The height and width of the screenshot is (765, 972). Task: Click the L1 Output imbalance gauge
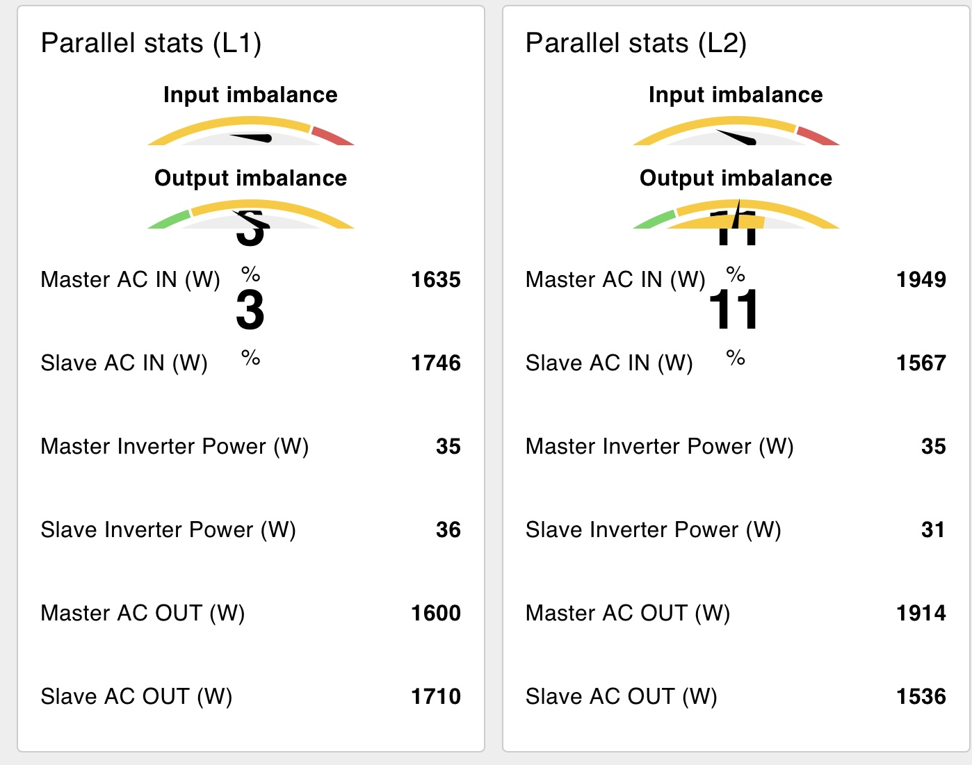point(251,214)
